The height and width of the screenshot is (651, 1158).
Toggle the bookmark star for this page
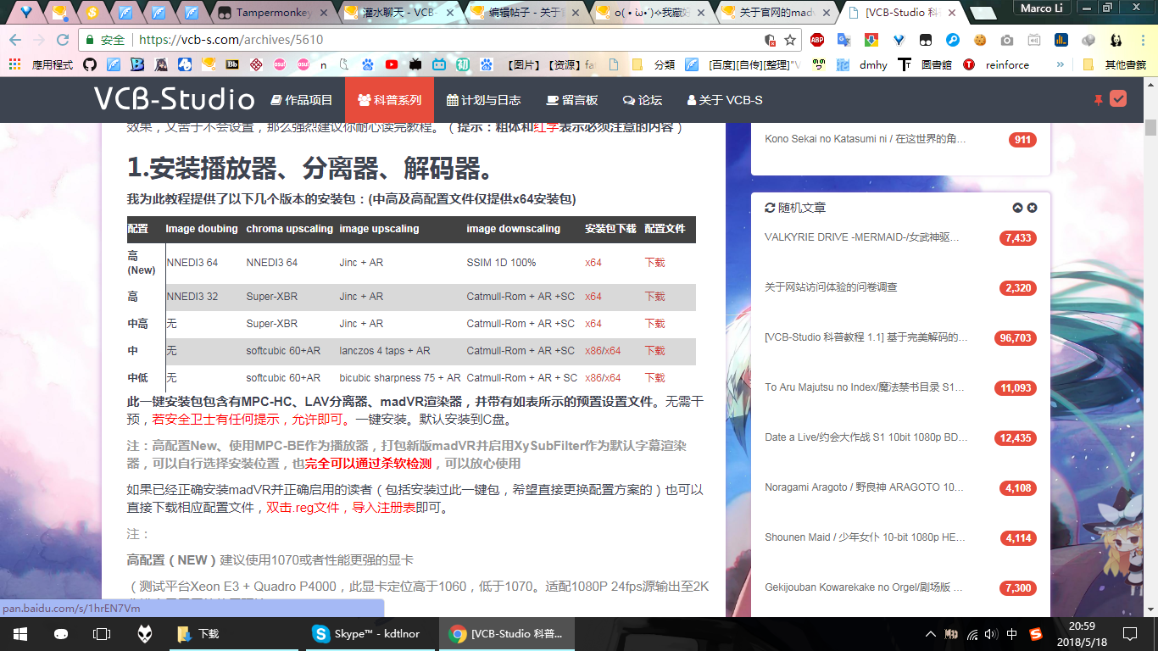[790, 40]
